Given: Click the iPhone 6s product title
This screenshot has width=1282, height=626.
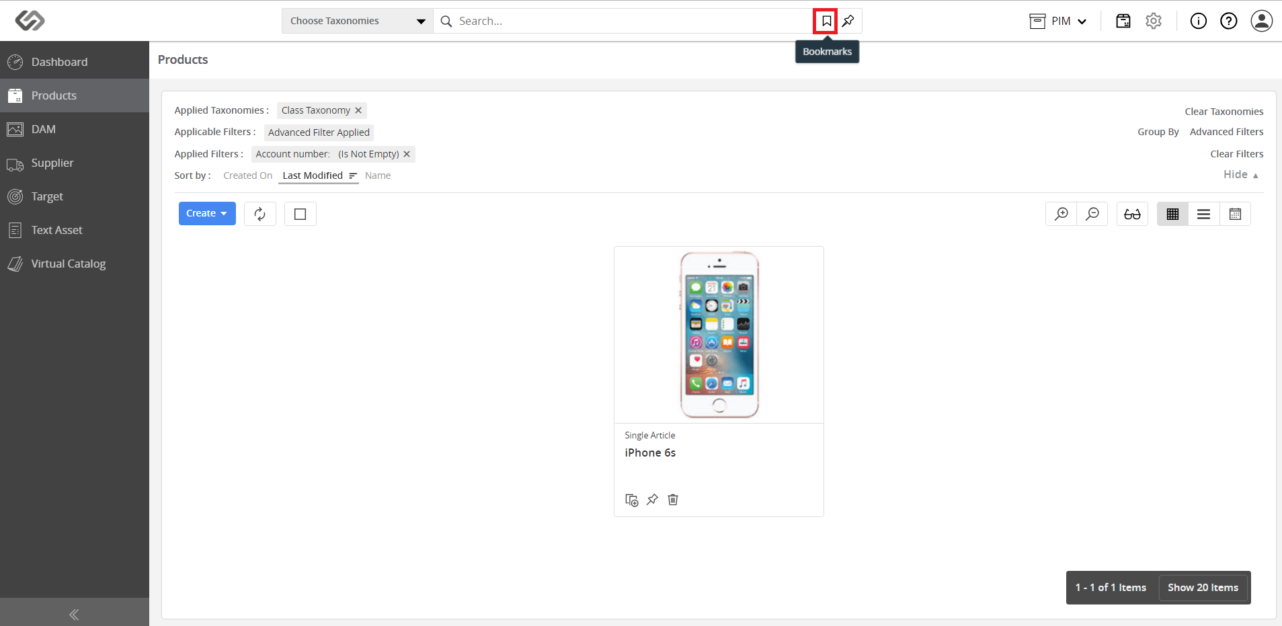Looking at the screenshot, I should pos(650,453).
